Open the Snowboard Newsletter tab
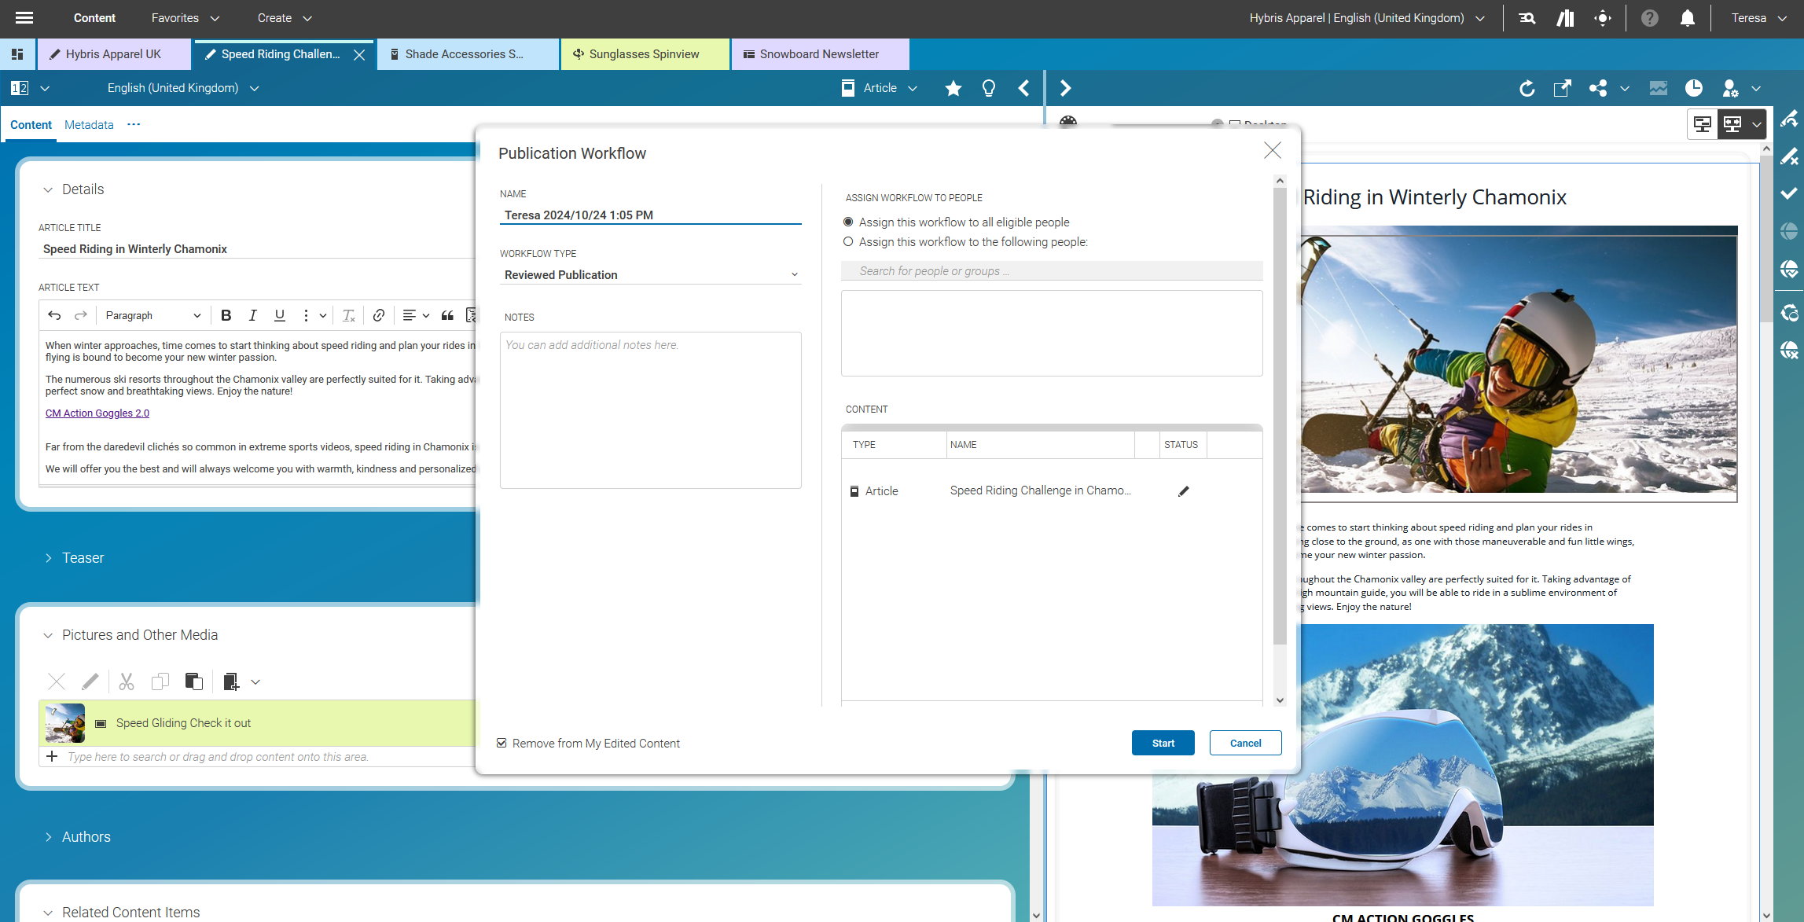This screenshot has width=1804, height=922. point(818,53)
